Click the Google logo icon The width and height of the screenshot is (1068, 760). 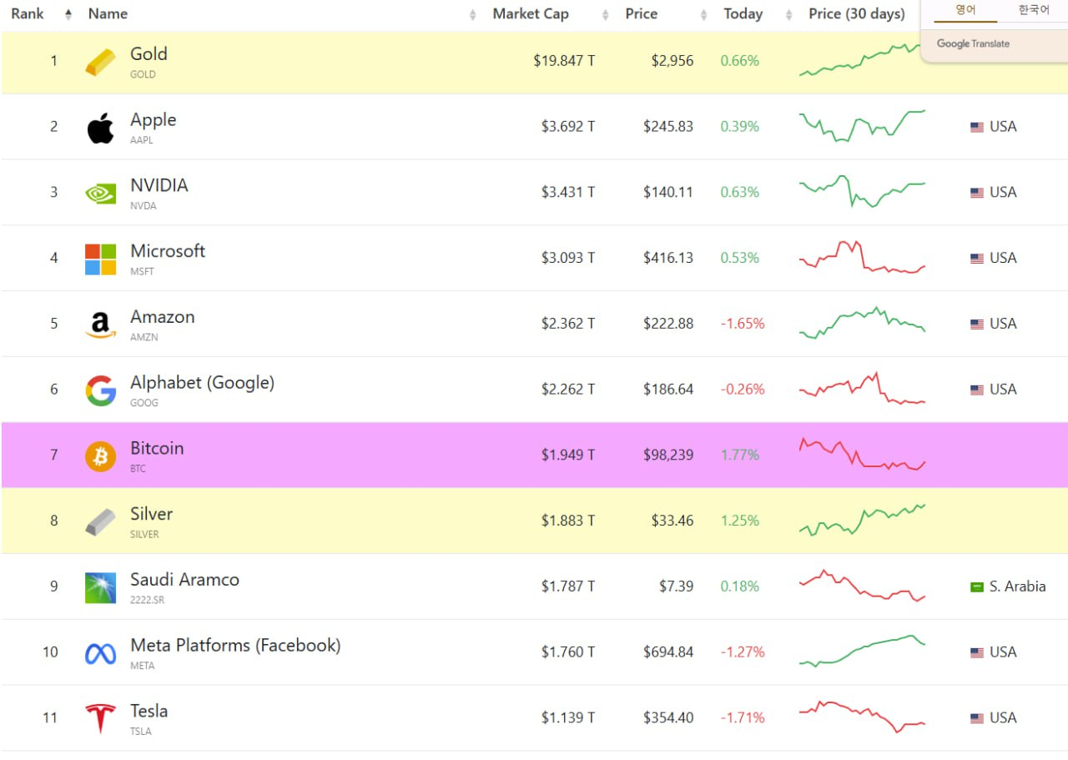(101, 390)
